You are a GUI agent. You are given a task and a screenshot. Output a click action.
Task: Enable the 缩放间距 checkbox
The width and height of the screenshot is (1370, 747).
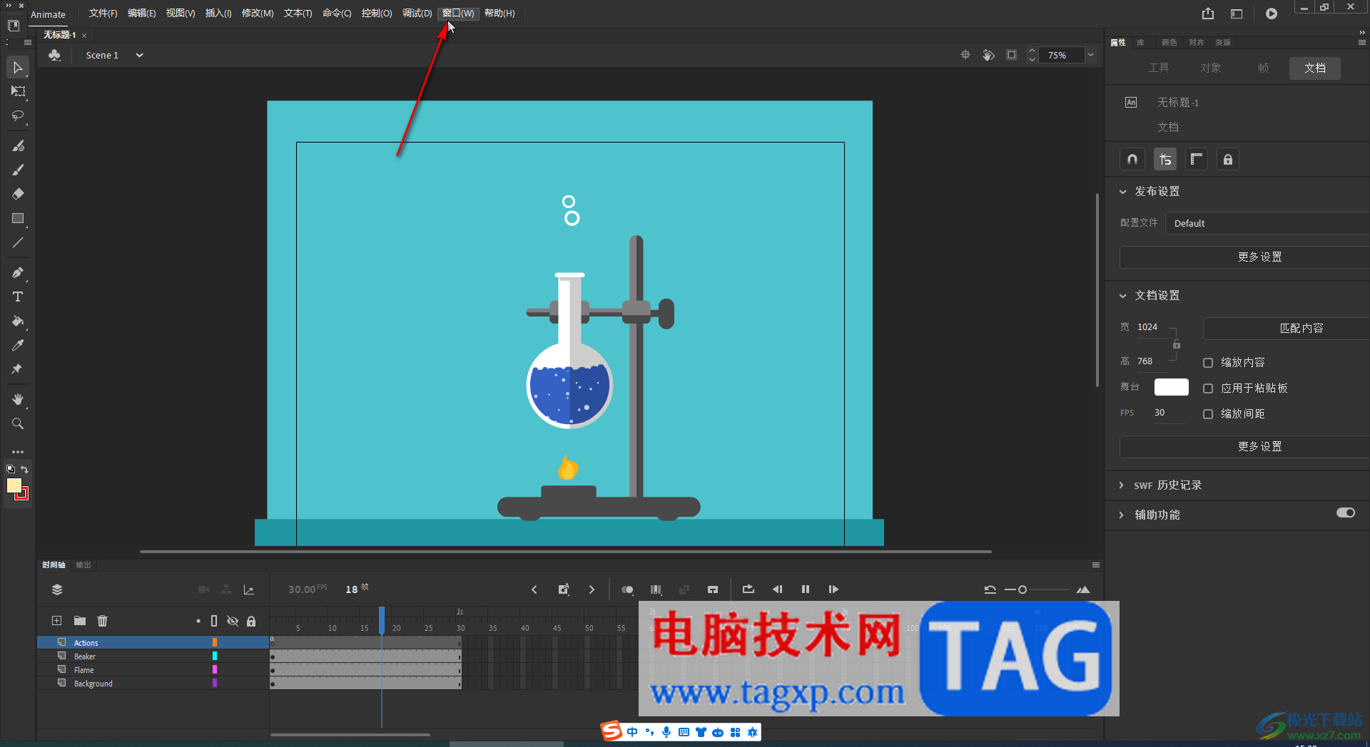coord(1208,414)
